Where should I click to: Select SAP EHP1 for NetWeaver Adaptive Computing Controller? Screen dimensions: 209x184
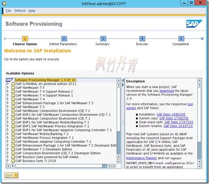[x=64, y=130]
